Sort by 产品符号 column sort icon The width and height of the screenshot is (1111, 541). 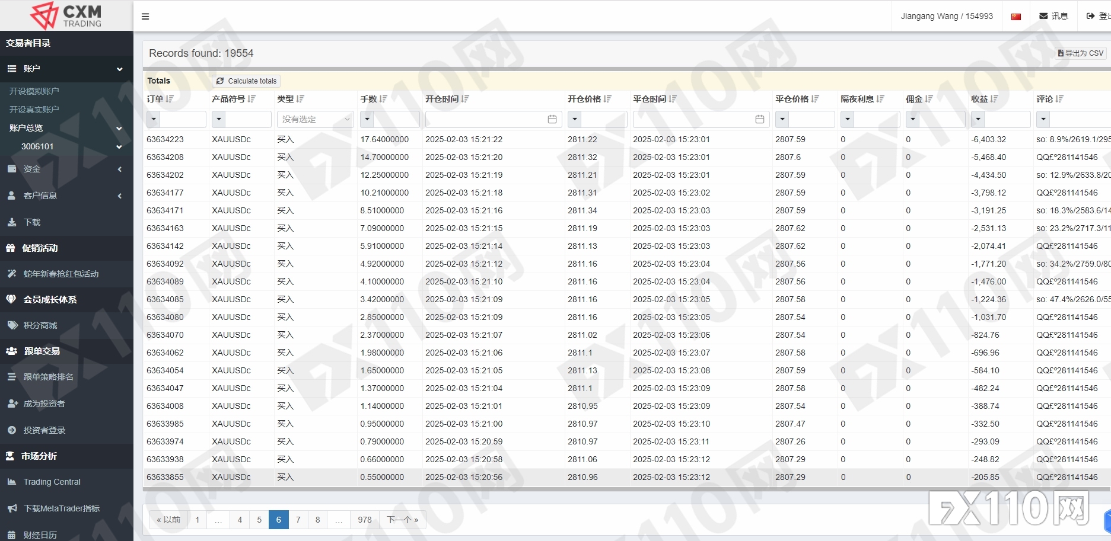tap(252, 99)
